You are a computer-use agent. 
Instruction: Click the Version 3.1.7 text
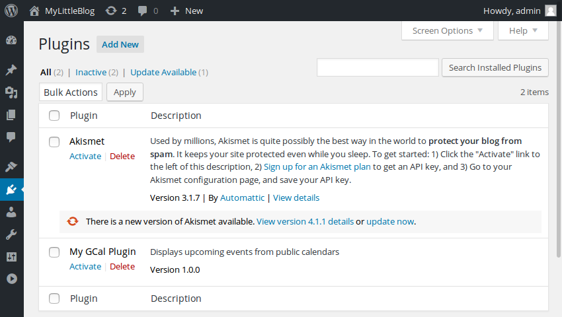tap(175, 197)
